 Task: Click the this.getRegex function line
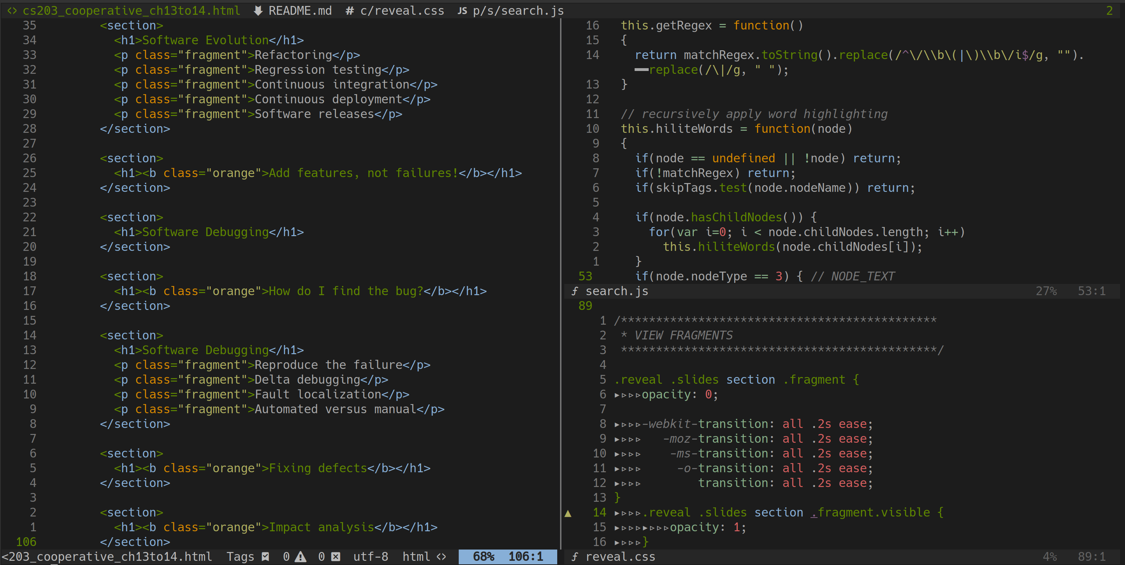(712, 25)
